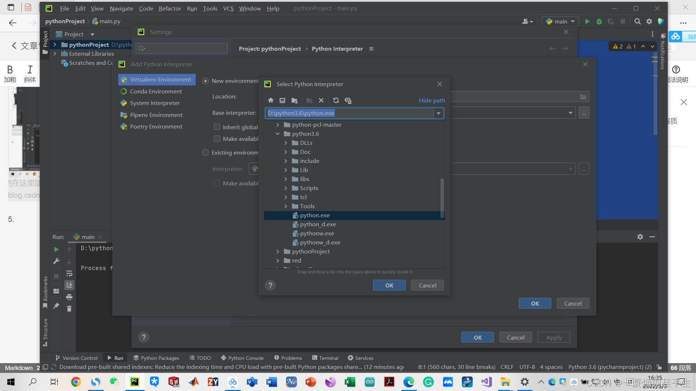Expand pythonProject node in Project tree
The image size is (696, 391).
click(x=55, y=45)
